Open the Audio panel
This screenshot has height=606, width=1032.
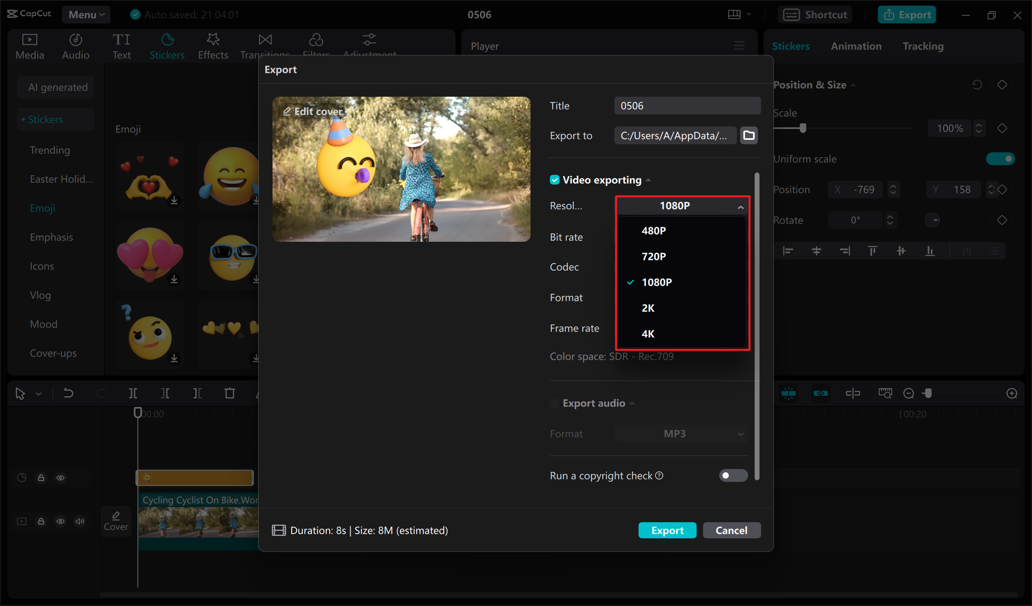click(x=75, y=46)
